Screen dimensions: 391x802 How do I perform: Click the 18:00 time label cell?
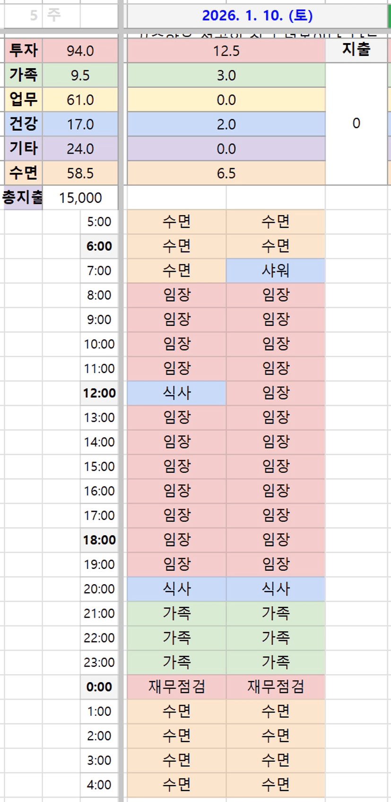99,540
